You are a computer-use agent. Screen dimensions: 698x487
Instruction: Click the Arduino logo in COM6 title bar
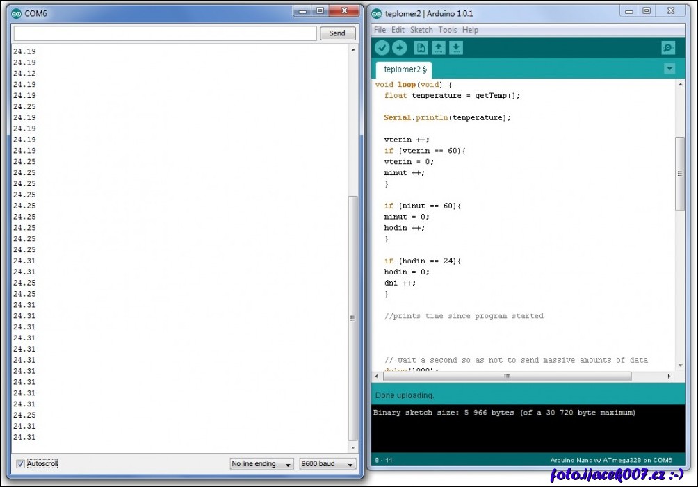(17, 13)
